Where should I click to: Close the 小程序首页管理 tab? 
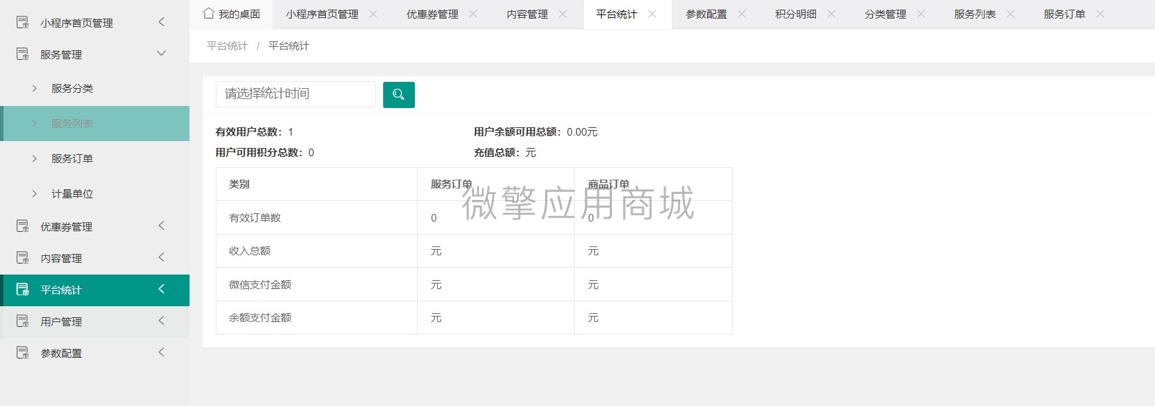(373, 14)
